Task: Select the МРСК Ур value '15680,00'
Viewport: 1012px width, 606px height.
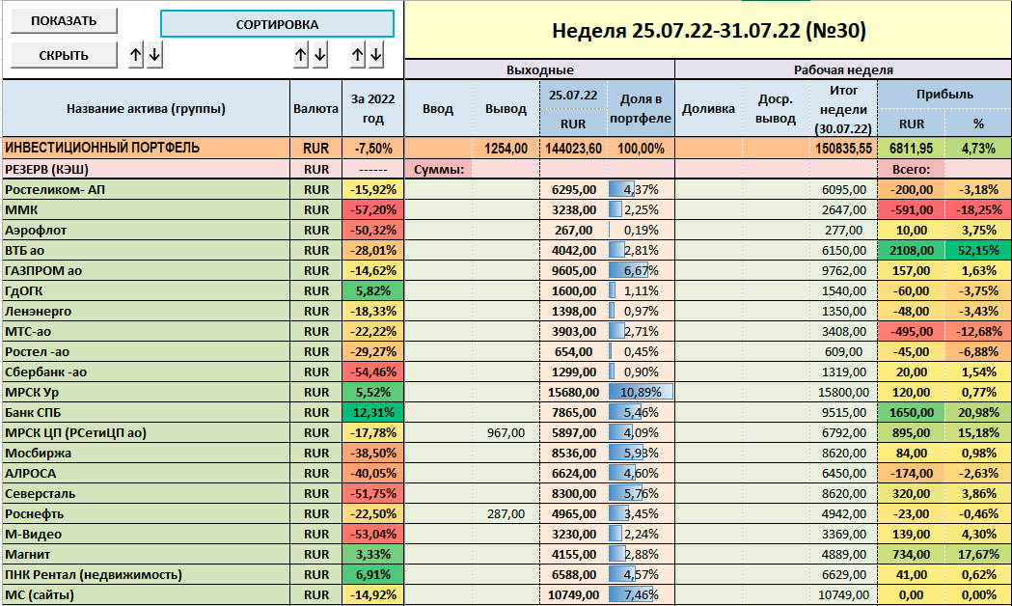Action: [x=573, y=393]
